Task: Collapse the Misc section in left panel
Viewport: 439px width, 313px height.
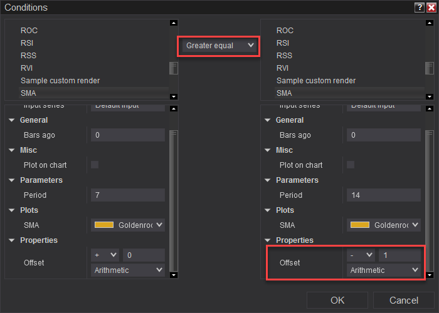Action: pos(12,150)
